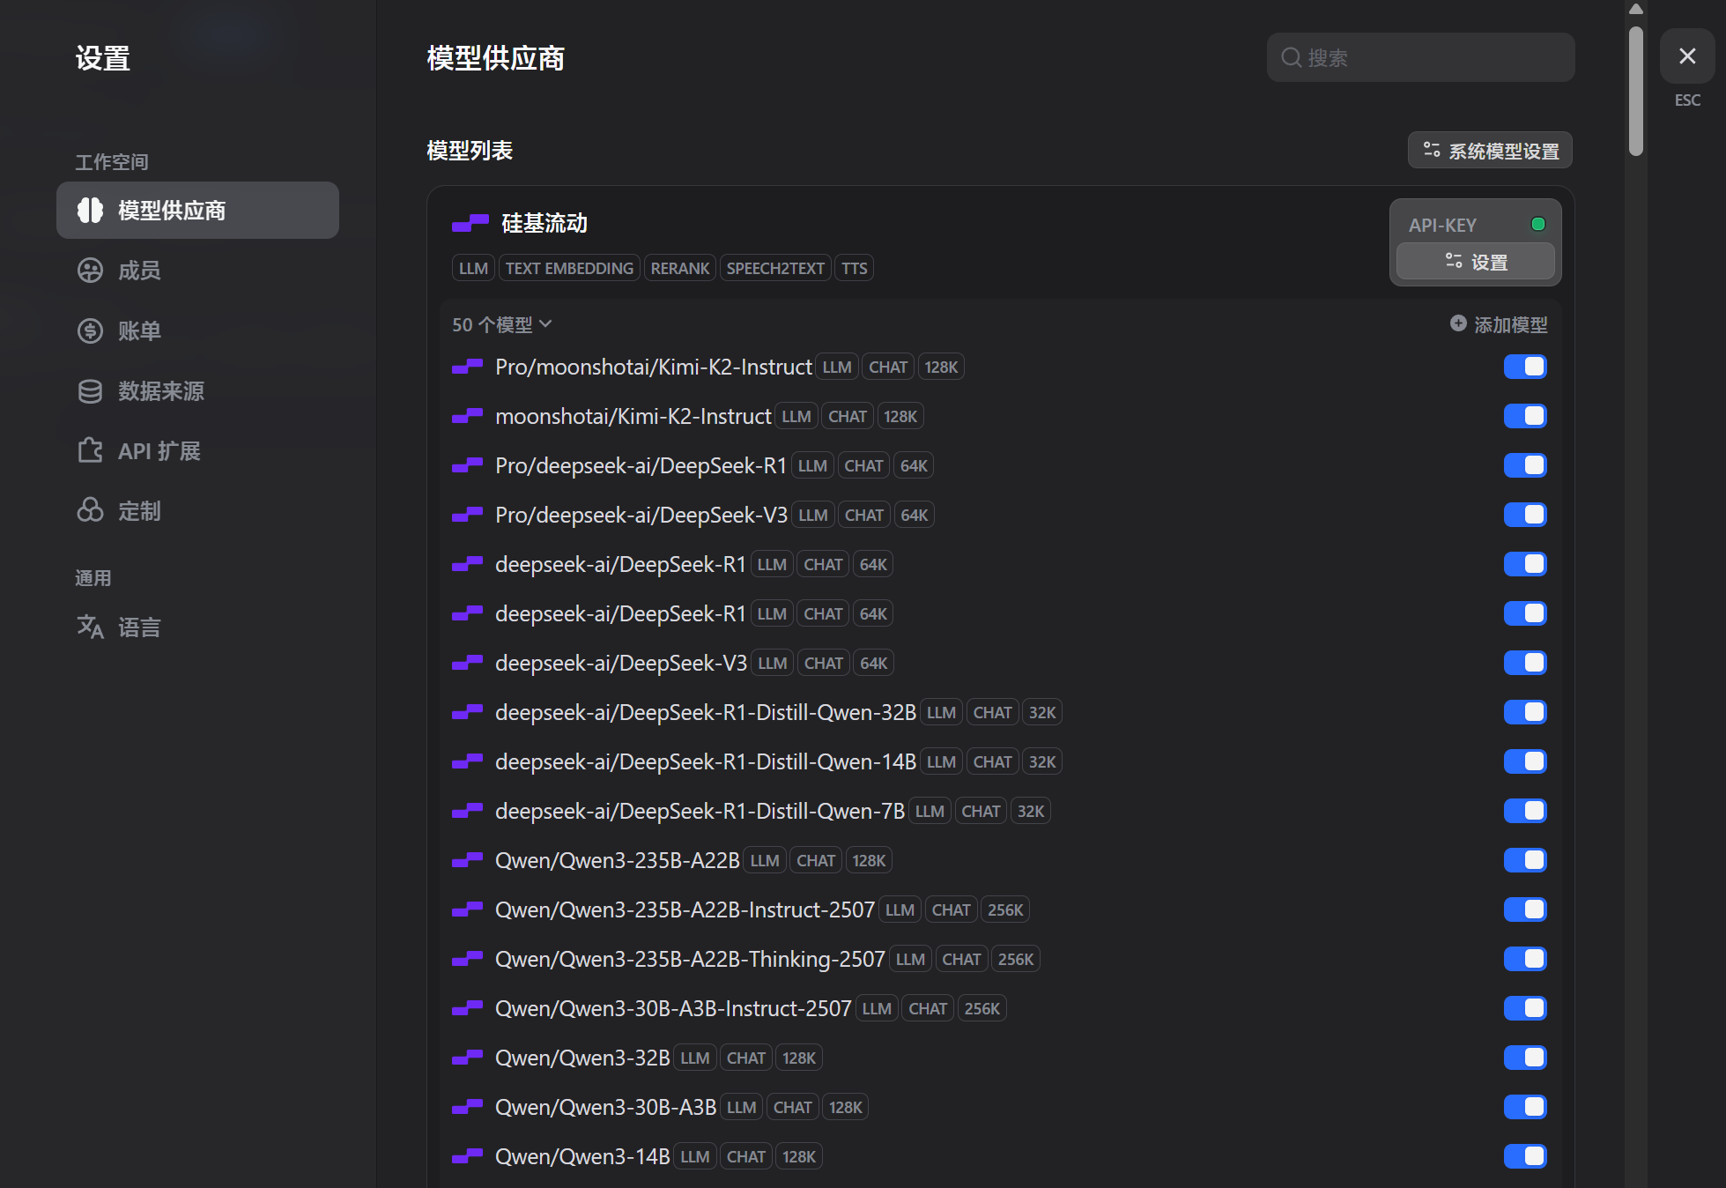Click the 定制 customization icon
Screen dimensions: 1726x1188
(x=90, y=510)
